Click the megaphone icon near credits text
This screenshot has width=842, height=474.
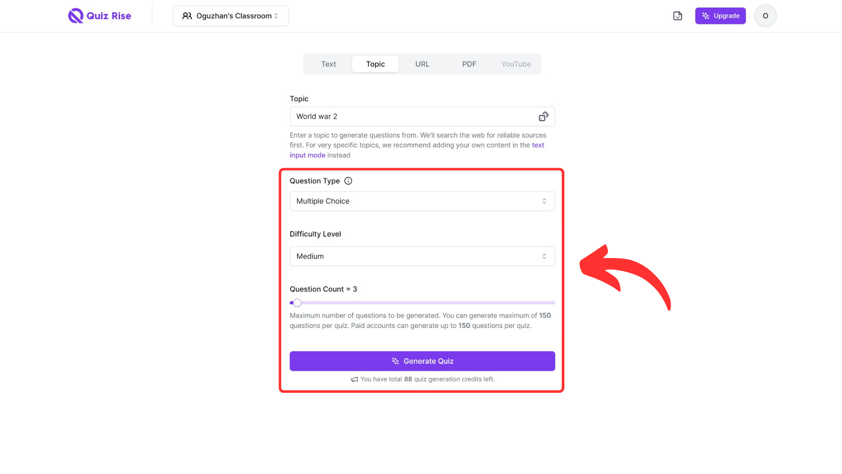(353, 379)
